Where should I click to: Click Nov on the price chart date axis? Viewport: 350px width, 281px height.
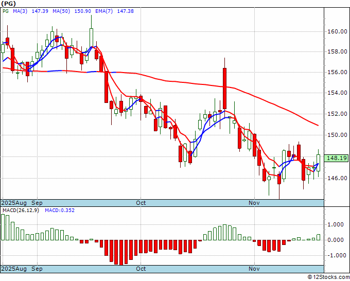254,203
